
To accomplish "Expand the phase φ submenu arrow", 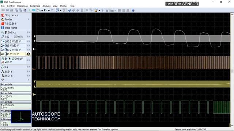I will pyautogui.click(x=29, y=80).
